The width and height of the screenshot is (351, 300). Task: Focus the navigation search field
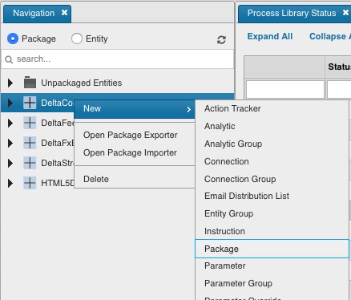tap(118, 59)
